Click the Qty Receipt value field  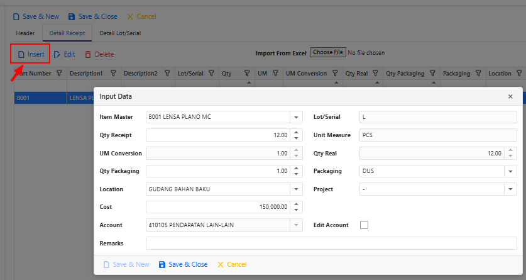[218, 135]
